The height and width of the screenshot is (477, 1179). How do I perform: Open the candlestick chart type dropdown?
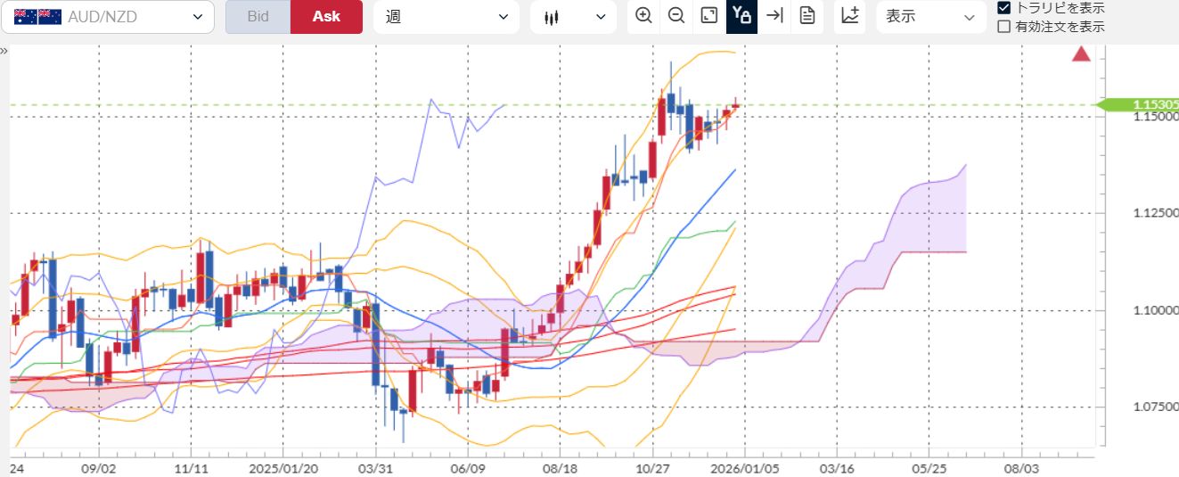pos(573,17)
